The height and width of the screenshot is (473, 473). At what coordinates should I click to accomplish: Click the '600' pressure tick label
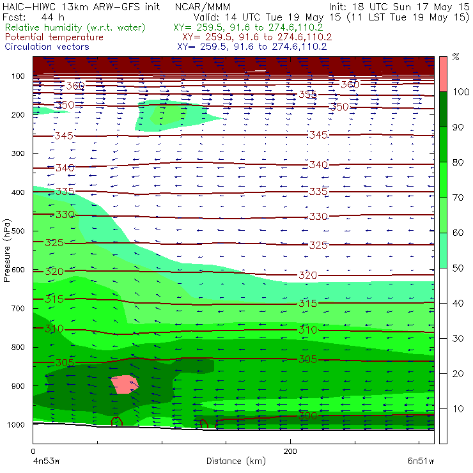tap(18, 270)
